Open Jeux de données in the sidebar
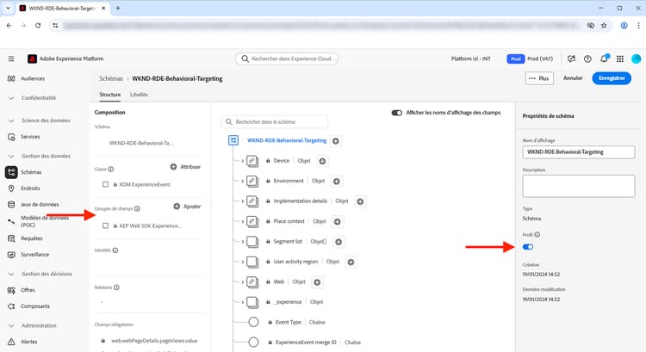Screen dimensions: 646x352 (40, 205)
